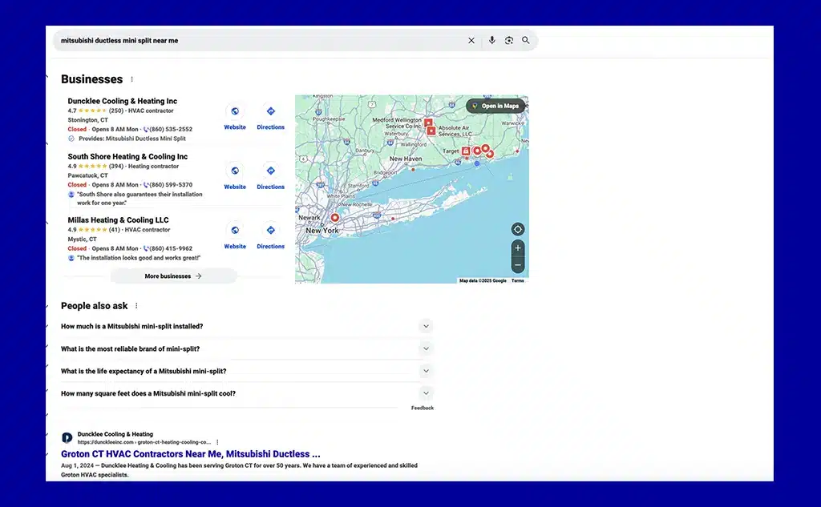The width and height of the screenshot is (821, 507).
Task: Click the blue current-location dot on the map
Action: click(x=477, y=163)
